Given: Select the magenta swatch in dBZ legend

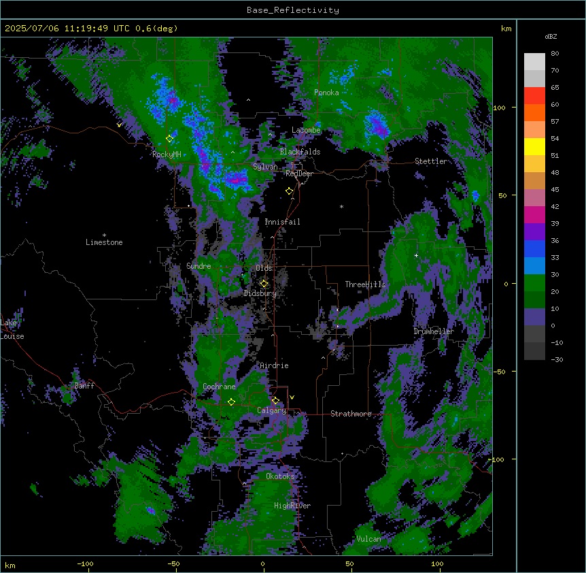Looking at the screenshot, I should pyautogui.click(x=534, y=214).
